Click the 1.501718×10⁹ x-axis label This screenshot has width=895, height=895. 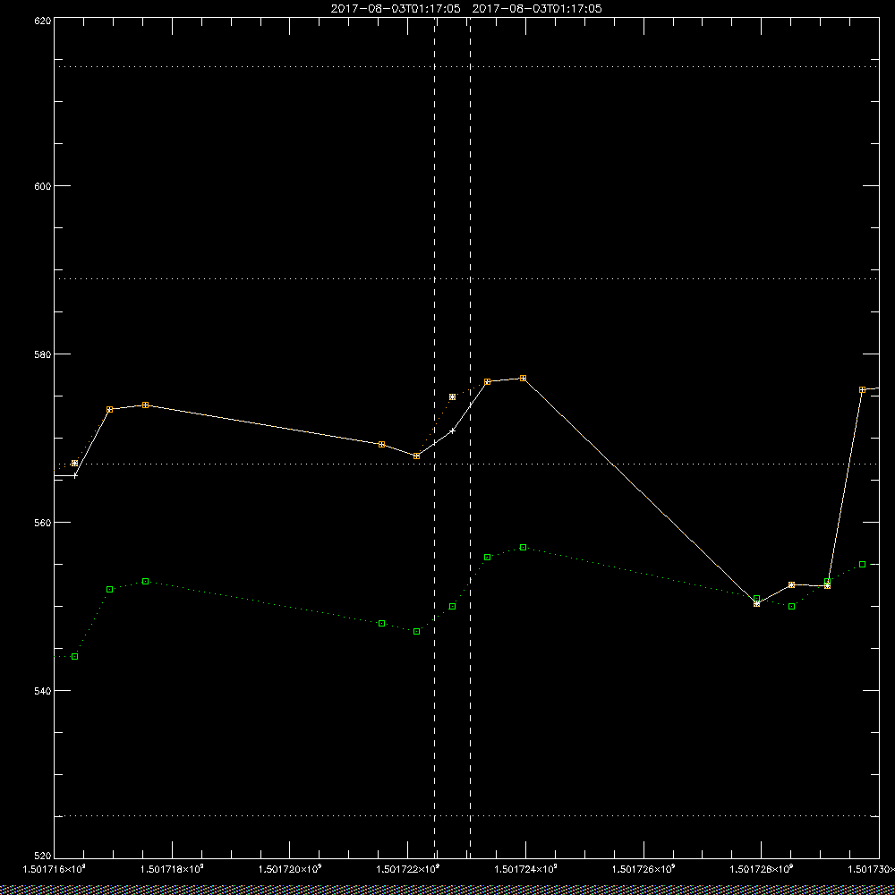pos(172,869)
